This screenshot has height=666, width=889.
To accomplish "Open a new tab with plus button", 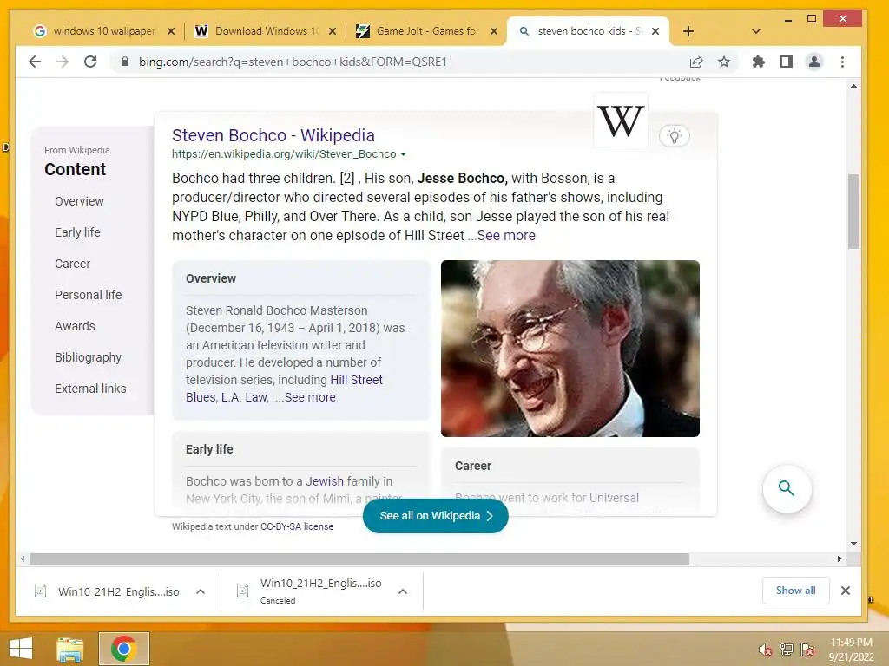I will pos(688,31).
